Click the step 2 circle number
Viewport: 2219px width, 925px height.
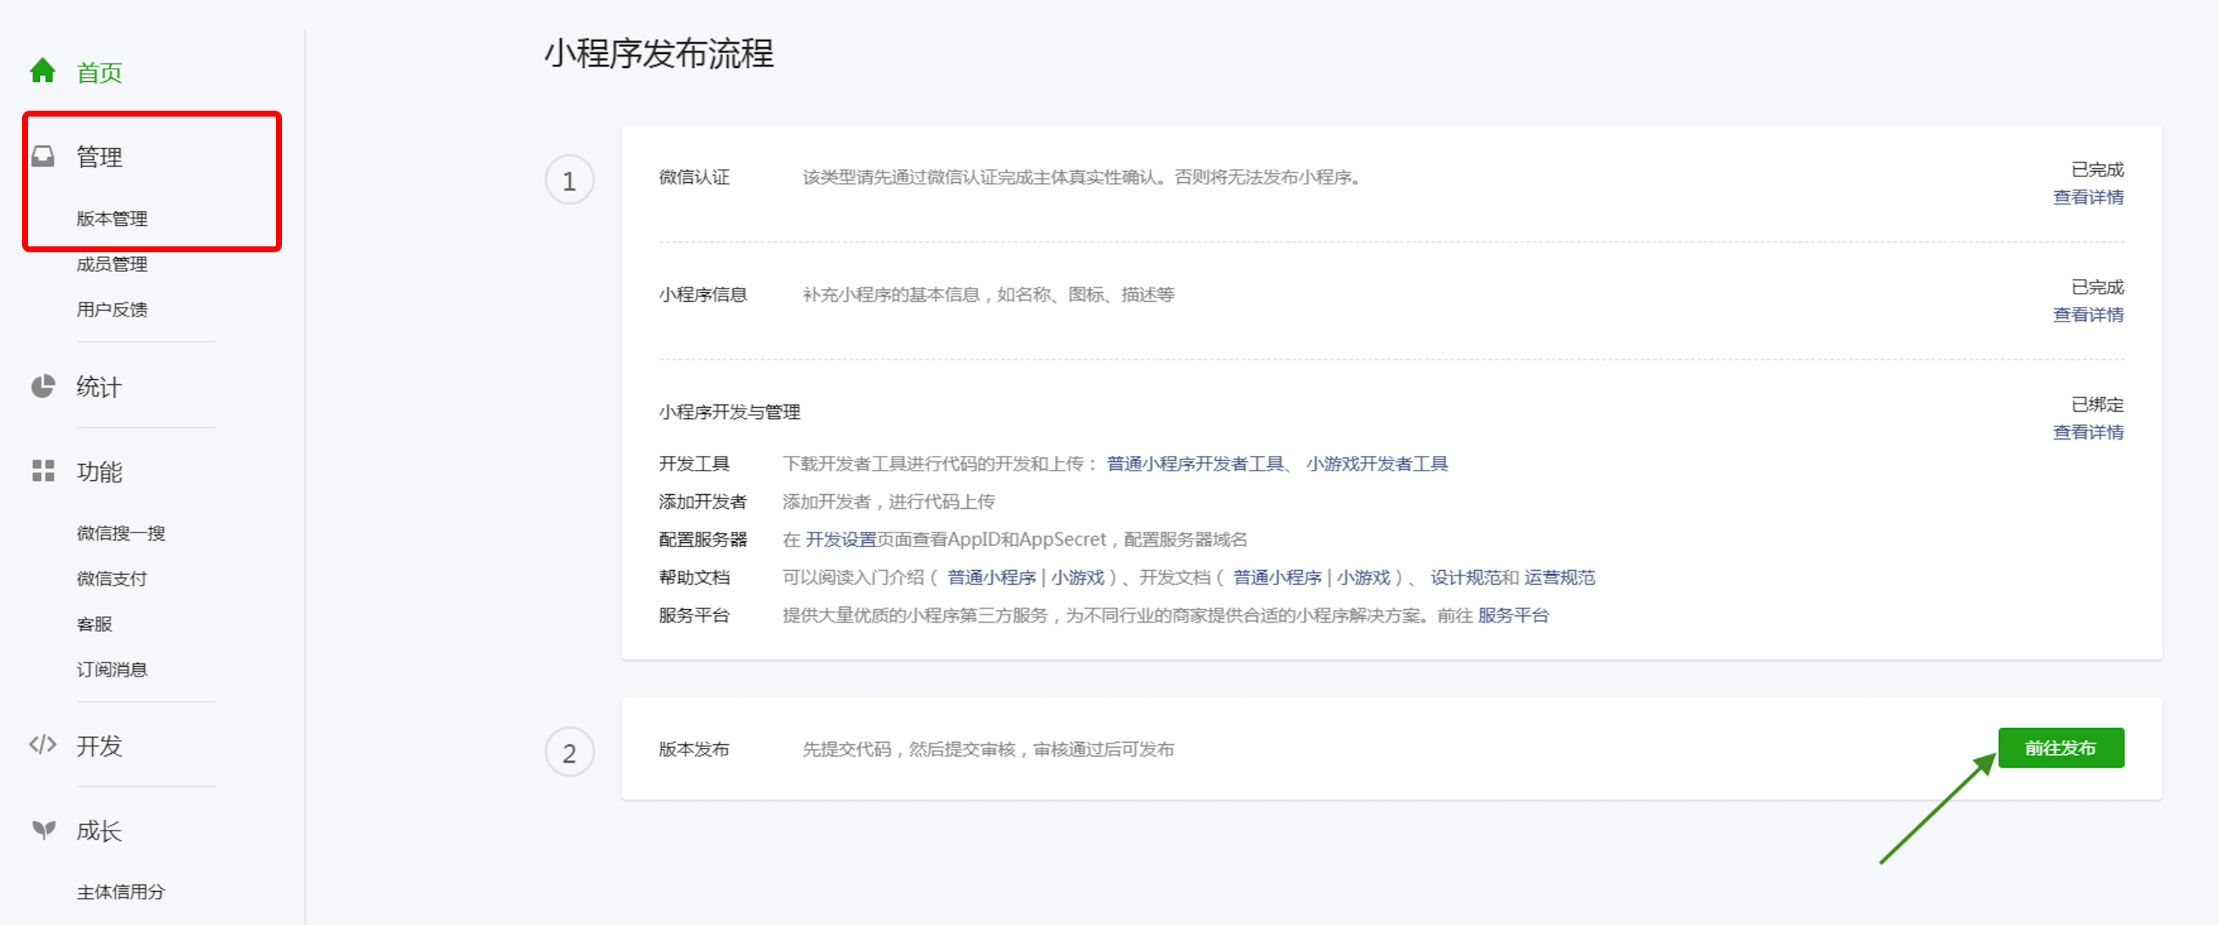coord(569,753)
